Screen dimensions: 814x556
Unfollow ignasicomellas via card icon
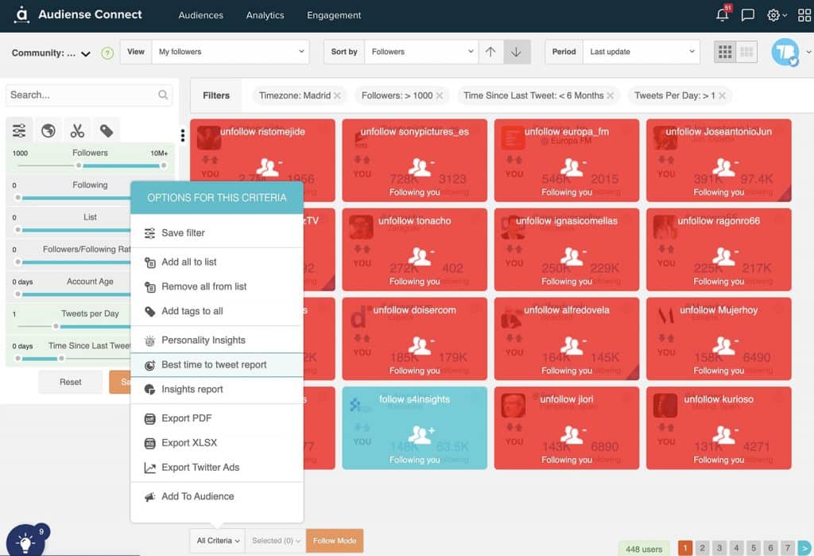(573, 256)
